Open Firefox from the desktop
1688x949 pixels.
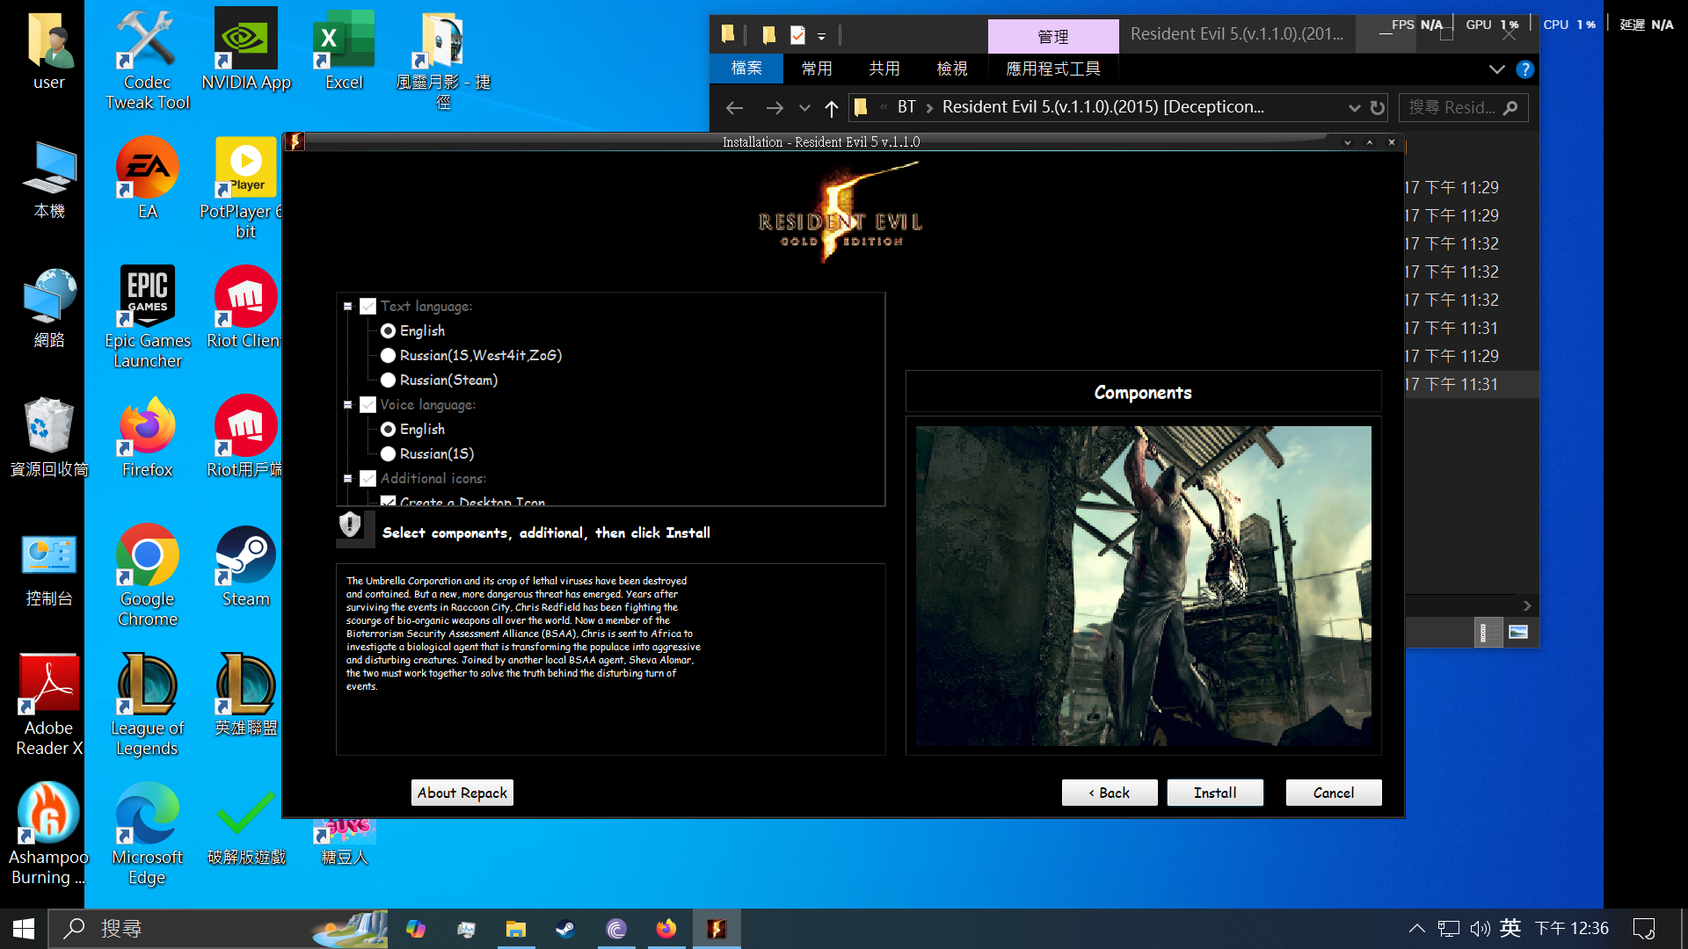[x=148, y=437]
